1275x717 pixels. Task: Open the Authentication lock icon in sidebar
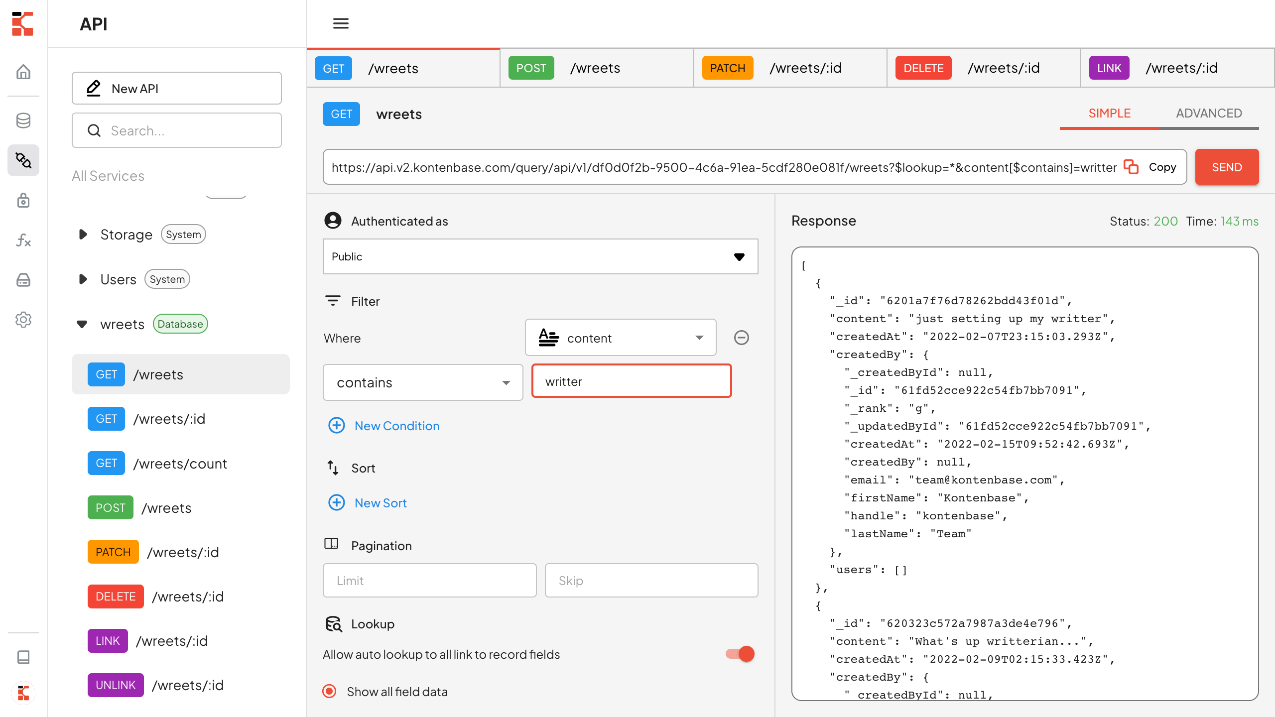(23, 200)
